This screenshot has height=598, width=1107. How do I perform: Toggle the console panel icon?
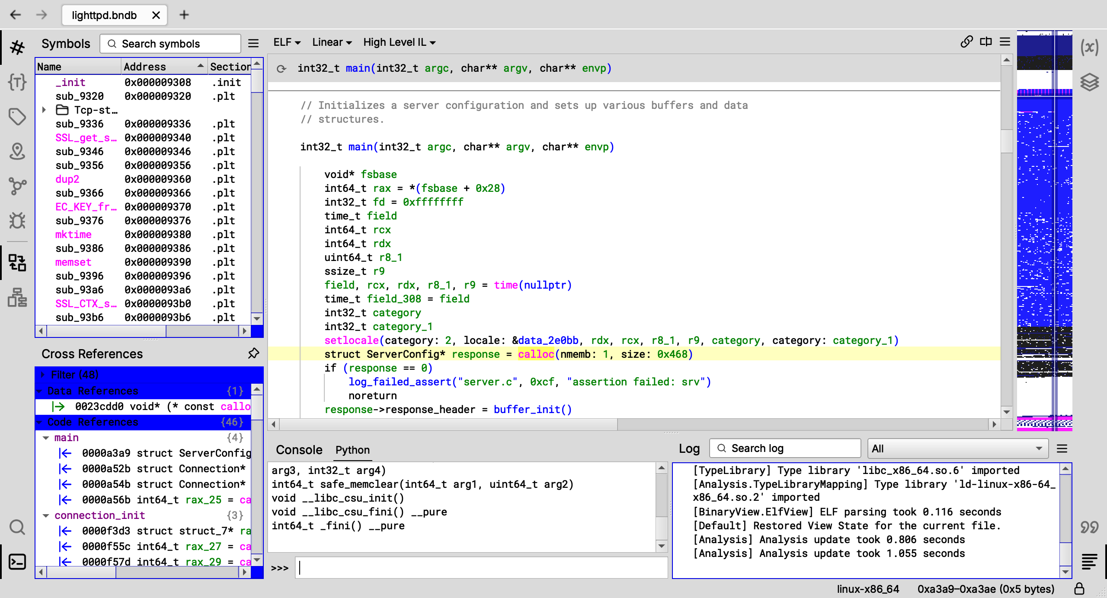pyautogui.click(x=17, y=562)
